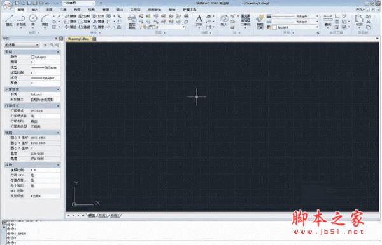Go to first layout tab navigation arrow
382x245 pixels.
(x=68, y=215)
